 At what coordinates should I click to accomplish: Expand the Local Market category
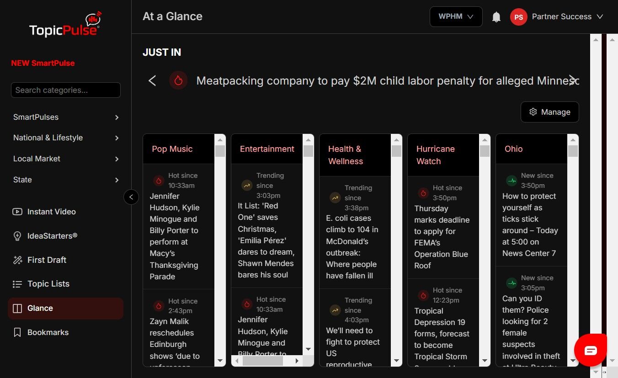pos(66,159)
